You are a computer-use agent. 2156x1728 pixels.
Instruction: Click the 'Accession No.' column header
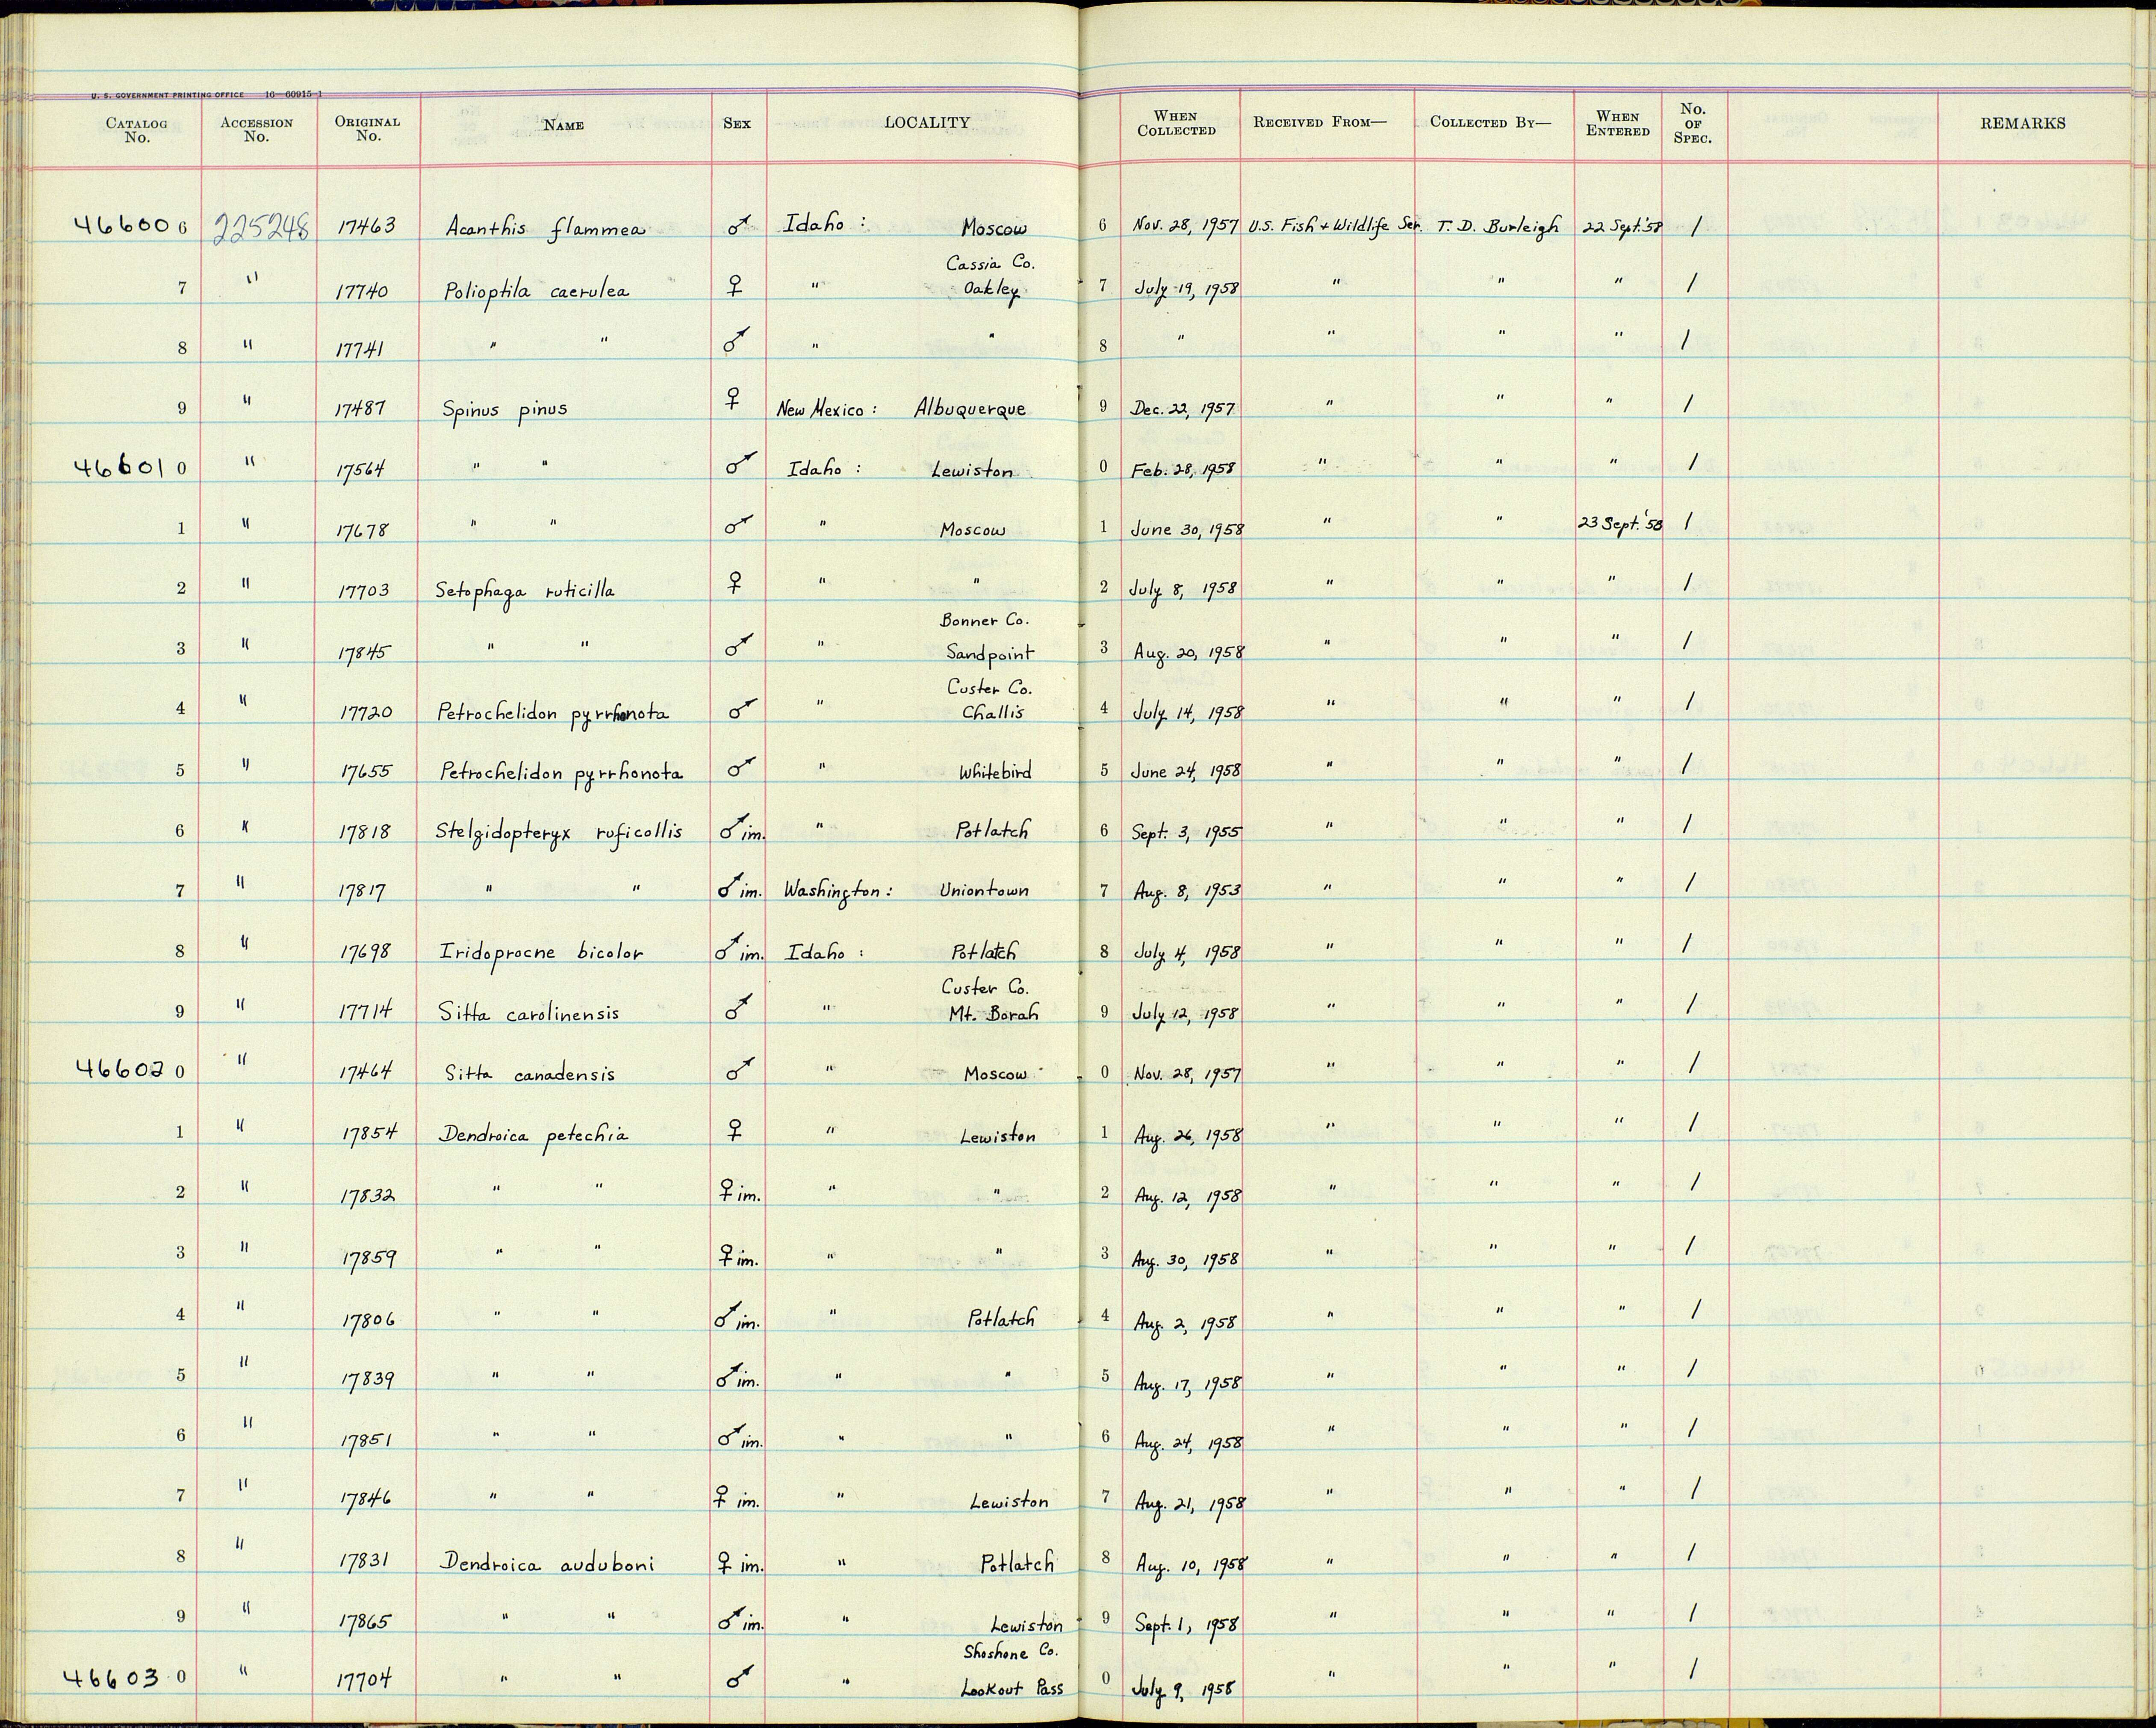pos(257,129)
